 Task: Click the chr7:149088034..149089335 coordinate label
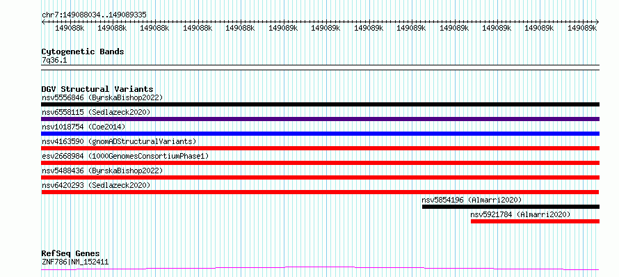(x=94, y=15)
